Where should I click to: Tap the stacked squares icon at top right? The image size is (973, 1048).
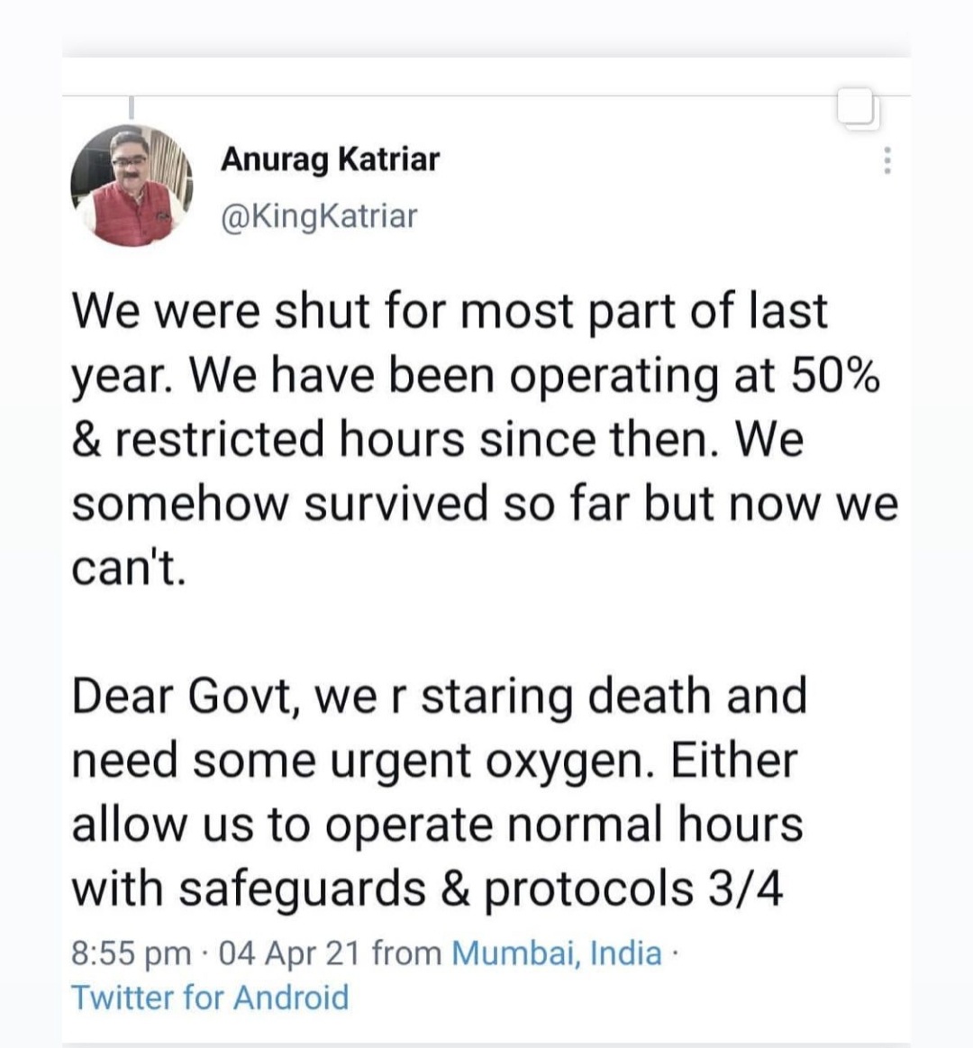tap(857, 110)
